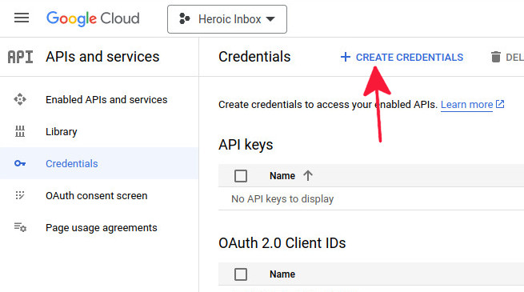
Task: Click the external link icon after Learn more
Action: tap(500, 104)
